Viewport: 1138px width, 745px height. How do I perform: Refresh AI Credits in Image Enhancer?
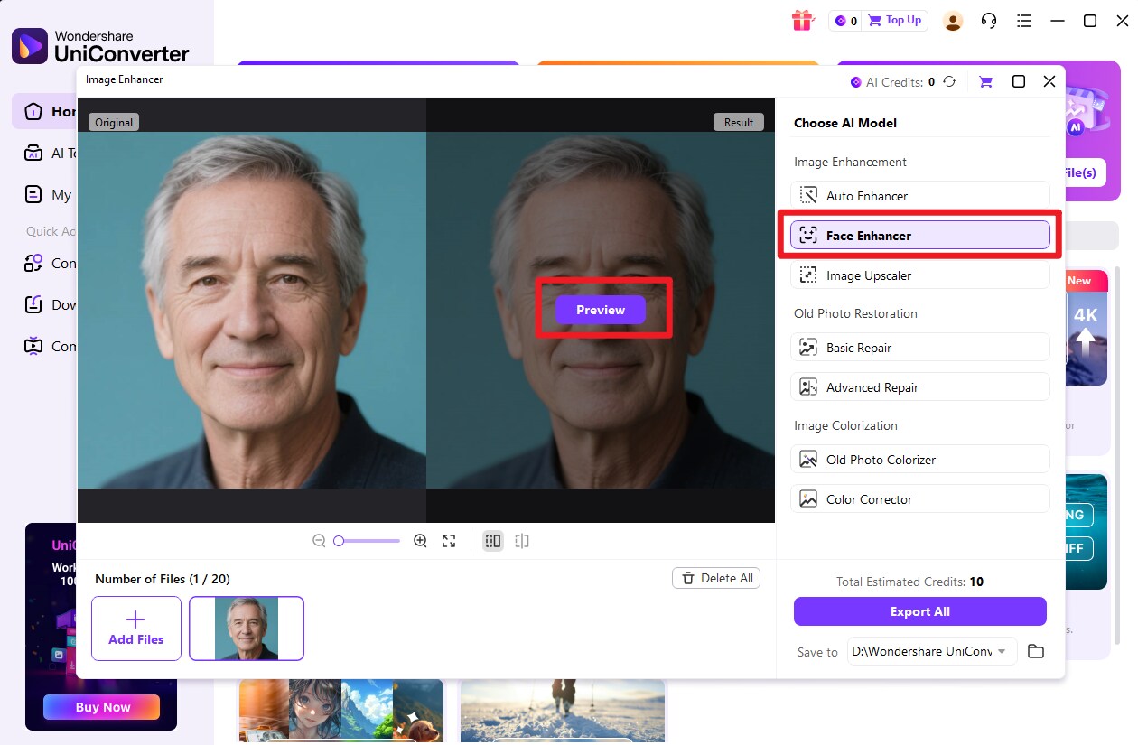(949, 81)
